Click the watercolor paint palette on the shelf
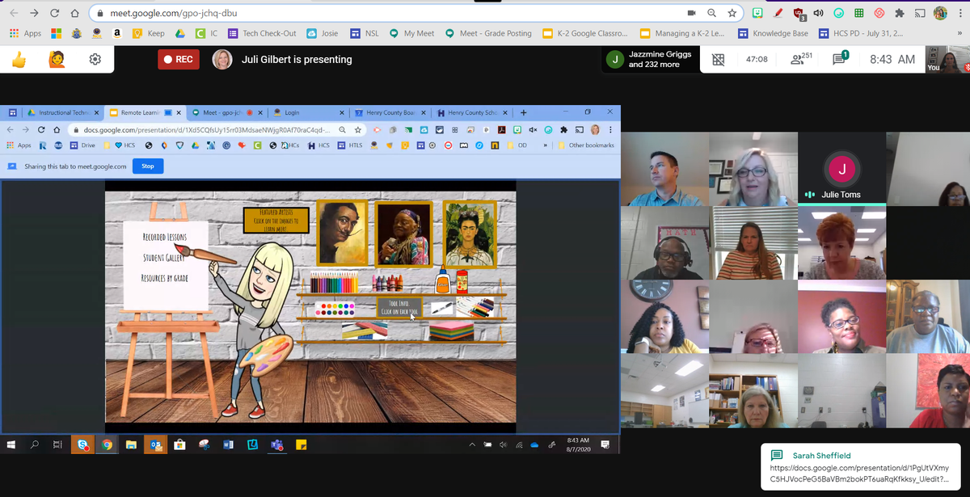The height and width of the screenshot is (497, 970). coord(336,310)
